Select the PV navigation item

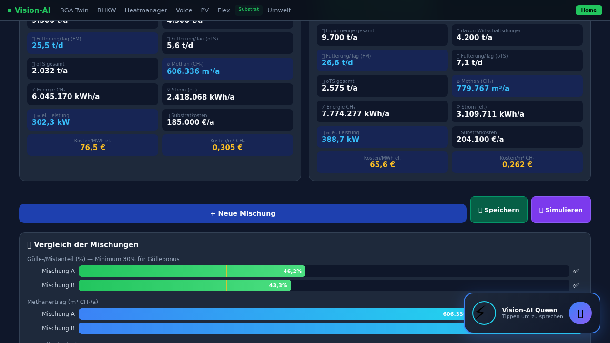point(204,10)
